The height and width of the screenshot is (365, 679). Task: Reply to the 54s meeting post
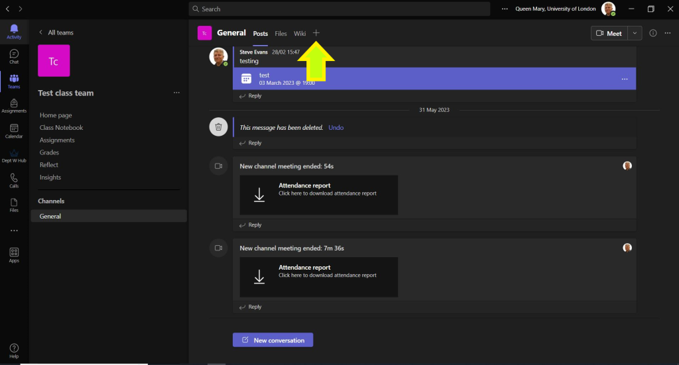coord(250,225)
